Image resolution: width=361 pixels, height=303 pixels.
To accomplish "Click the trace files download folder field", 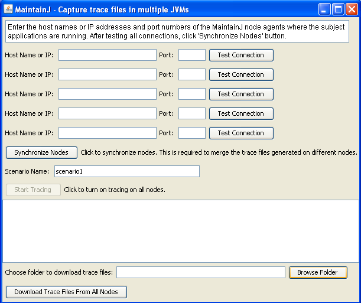I will pyautogui.click(x=200, y=272).
